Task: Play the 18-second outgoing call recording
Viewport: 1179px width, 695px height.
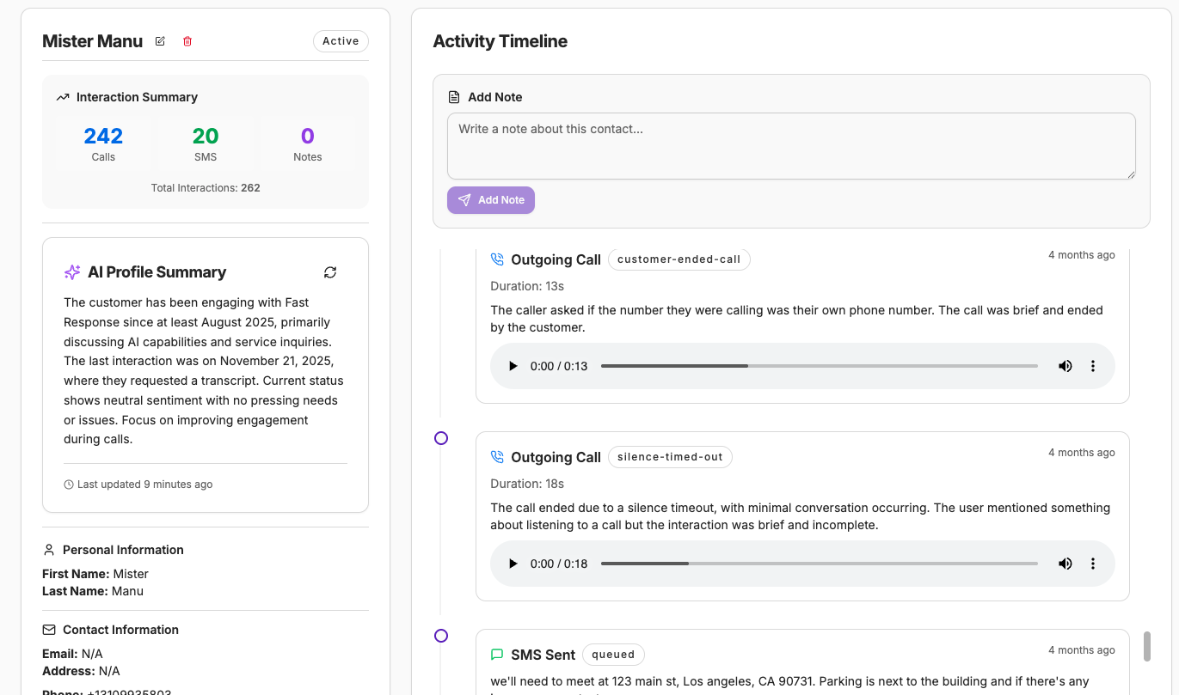Action: pos(513,564)
